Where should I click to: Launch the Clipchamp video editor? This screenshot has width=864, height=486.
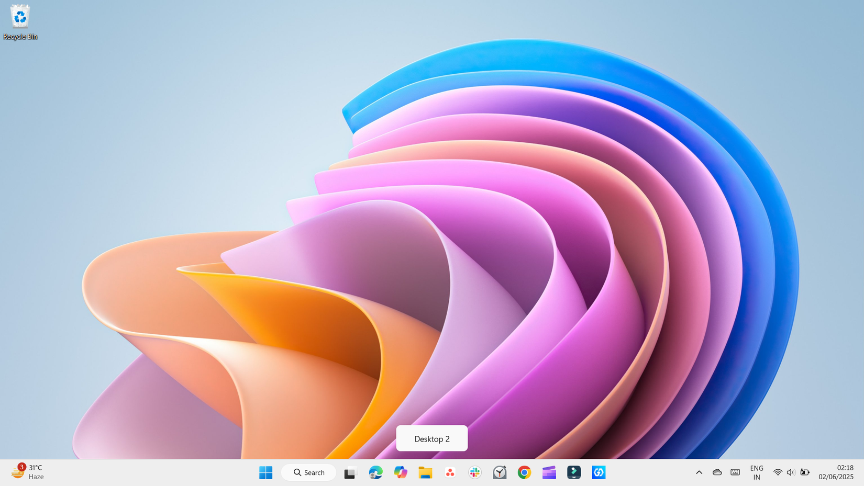[x=549, y=472]
